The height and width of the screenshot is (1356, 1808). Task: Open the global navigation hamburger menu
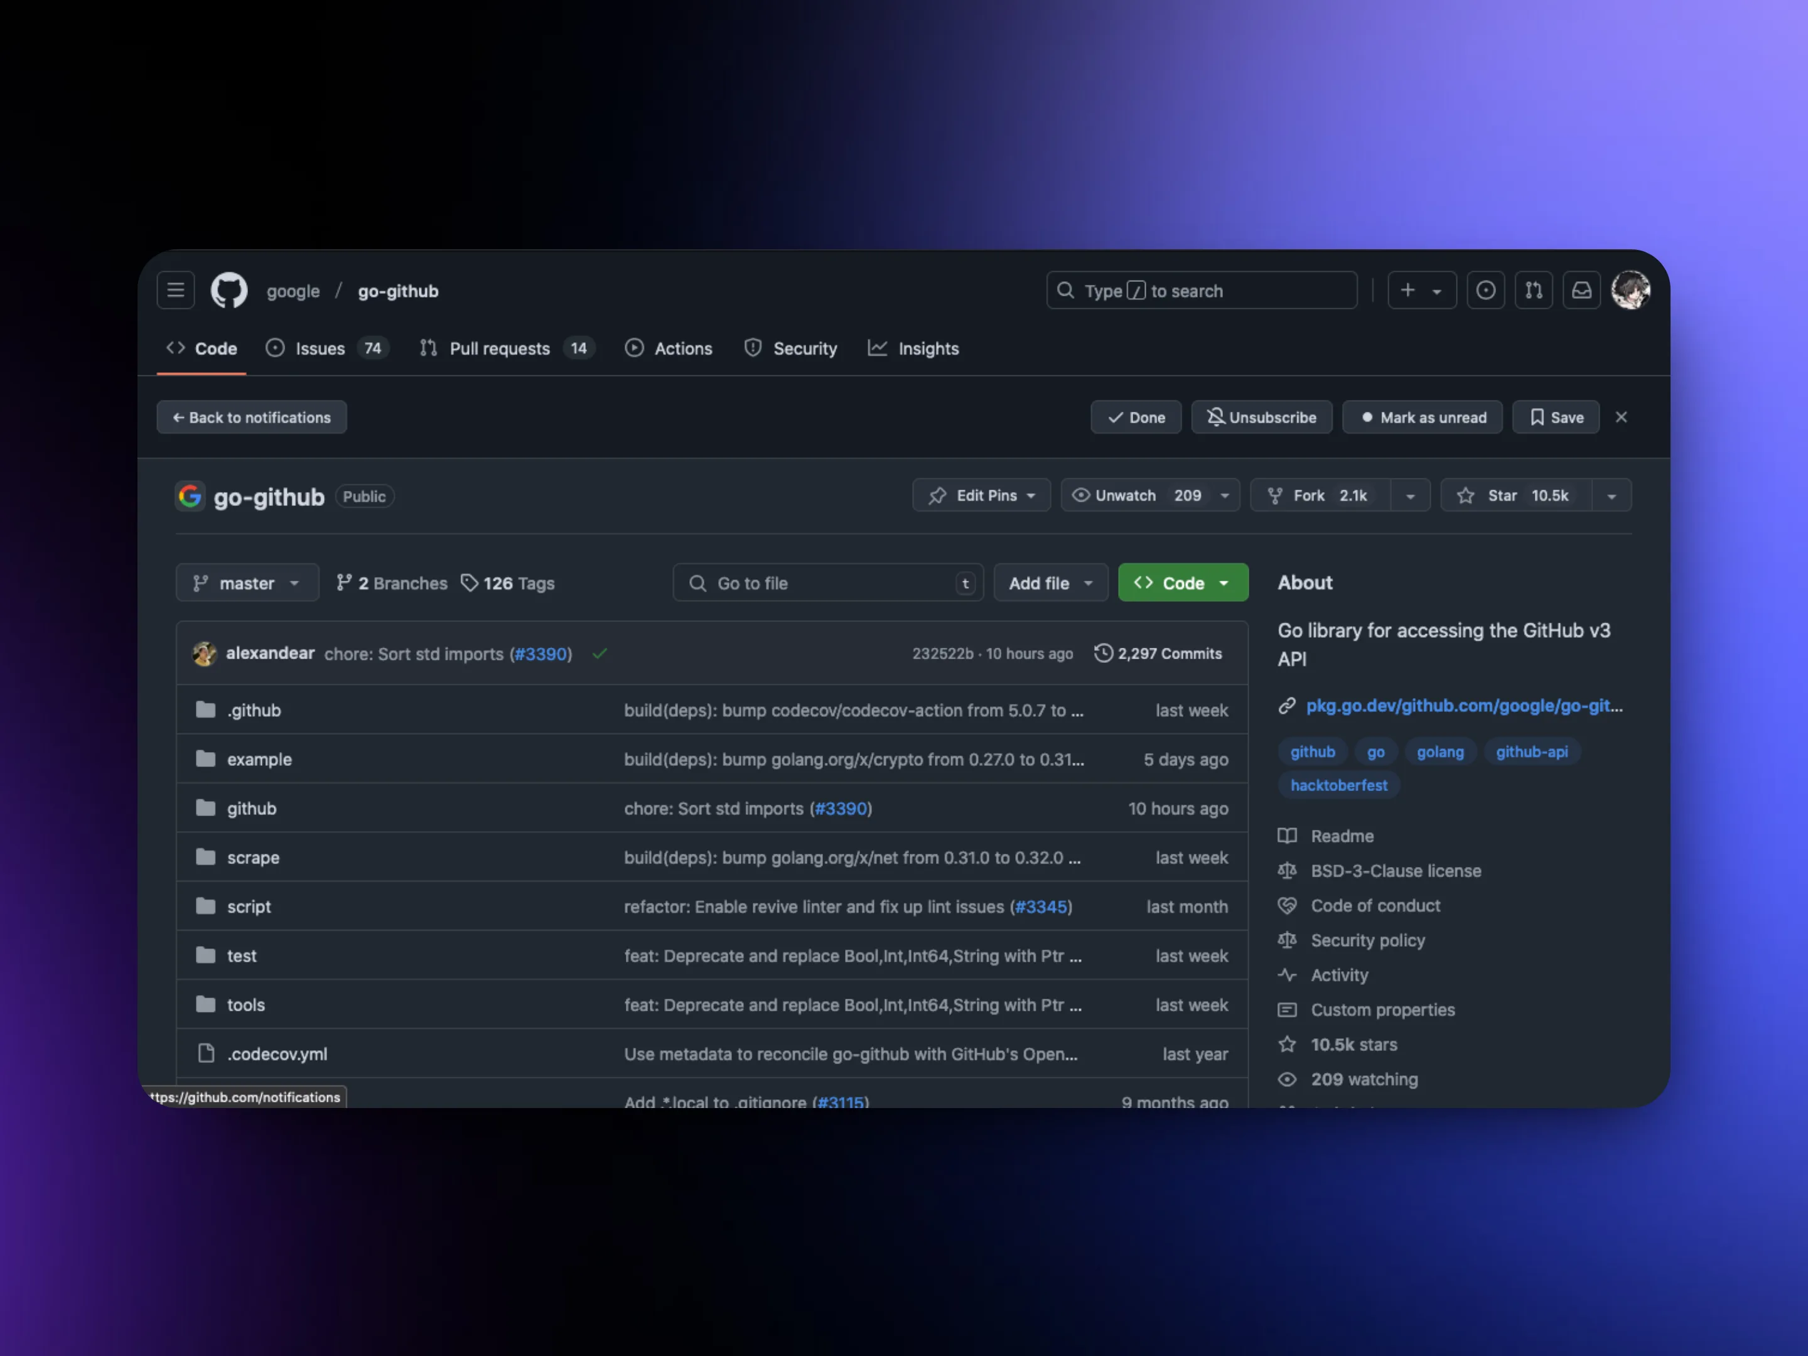tap(175, 290)
